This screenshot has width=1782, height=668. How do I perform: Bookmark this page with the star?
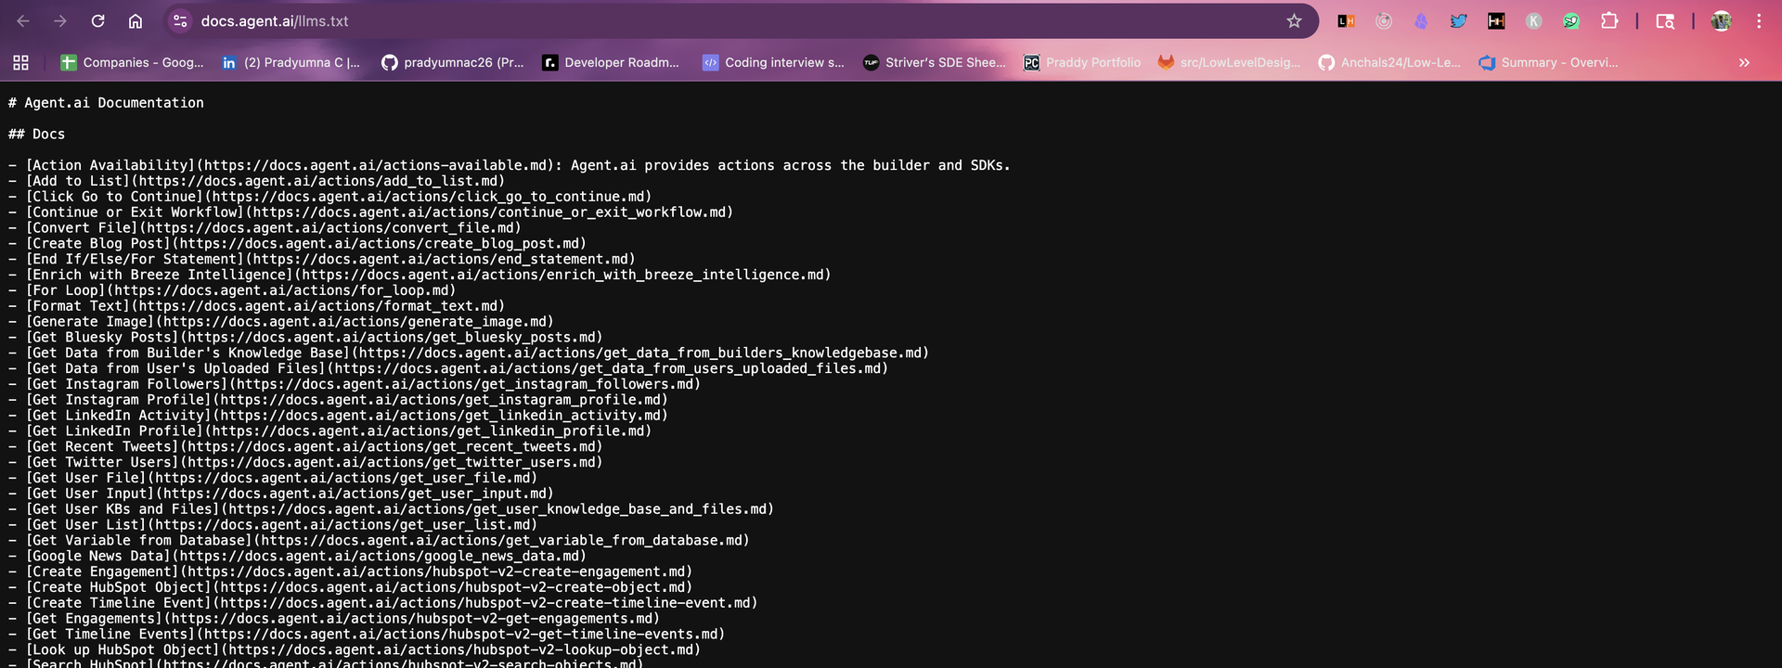[x=1294, y=20]
